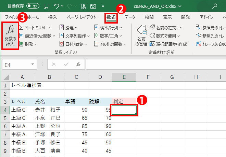The image size is (226, 157).
Task: Expand the Name Box dropdown arrow
Action: coord(33,64)
